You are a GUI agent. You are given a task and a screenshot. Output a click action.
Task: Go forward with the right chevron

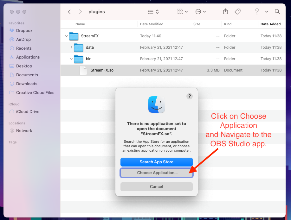pyautogui.click(x=81, y=12)
